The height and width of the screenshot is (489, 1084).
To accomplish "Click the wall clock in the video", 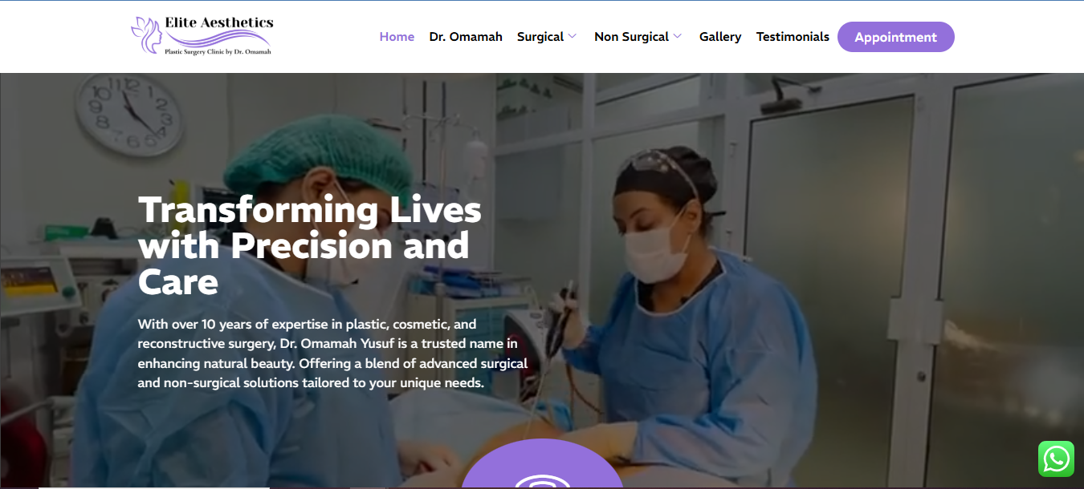I will 127,114.
